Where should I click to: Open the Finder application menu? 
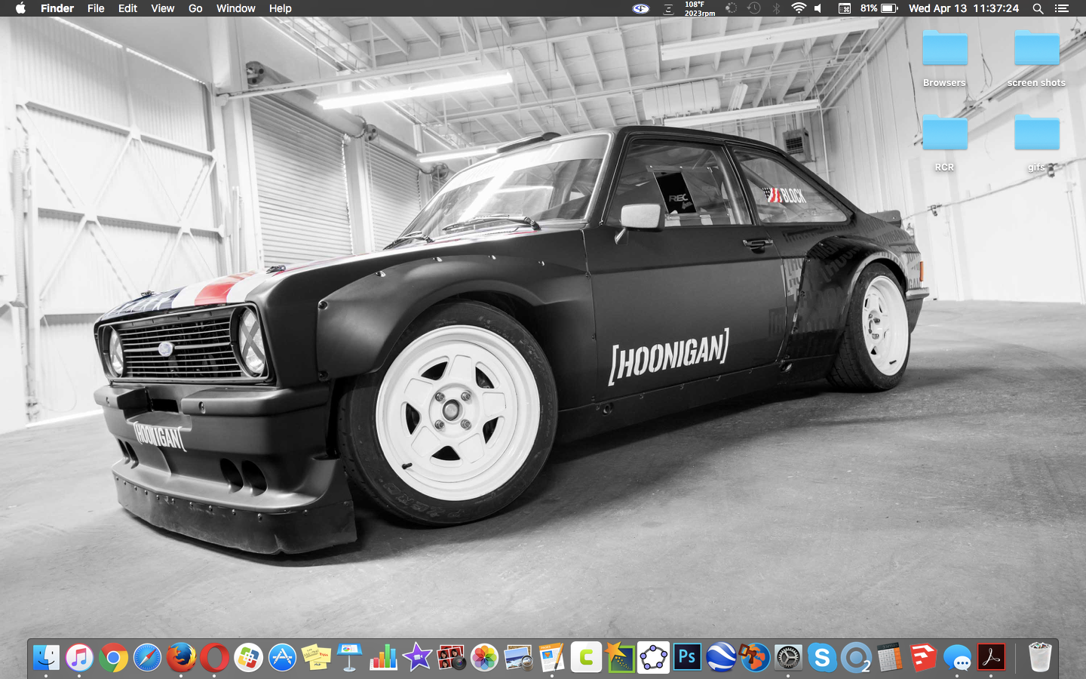click(x=57, y=8)
